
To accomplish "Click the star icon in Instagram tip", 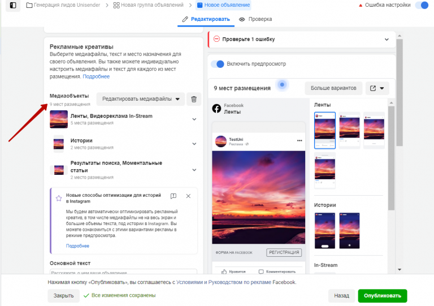I will pyautogui.click(x=59, y=198).
